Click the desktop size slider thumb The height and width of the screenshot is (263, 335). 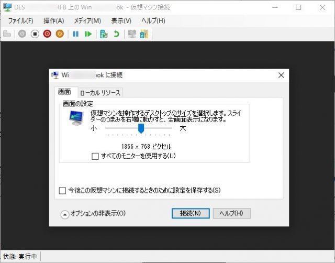tap(141, 128)
